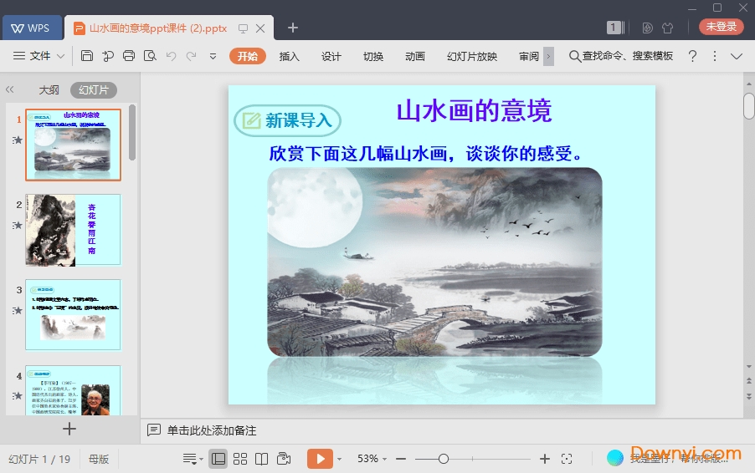
Task: Select the 设计 ribbon tab
Action: (x=331, y=56)
